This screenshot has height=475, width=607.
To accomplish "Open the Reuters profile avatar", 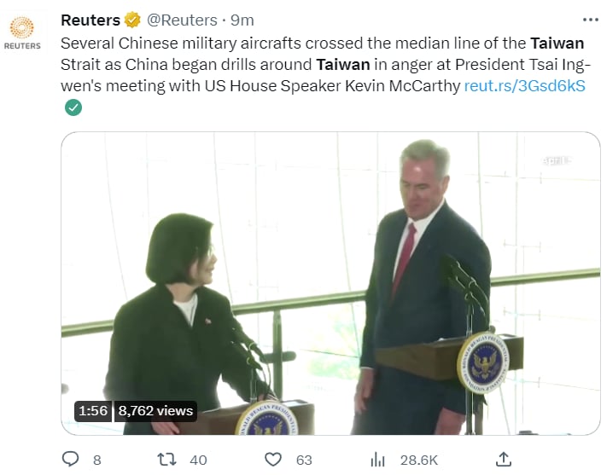I will point(22,32).
